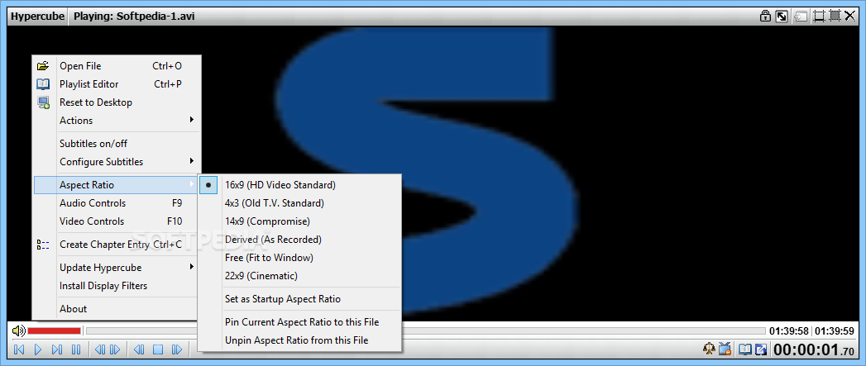The image size is (866, 366).
Task: Click the greyed window-with-arrow icon in title bar
Action: tap(801, 16)
